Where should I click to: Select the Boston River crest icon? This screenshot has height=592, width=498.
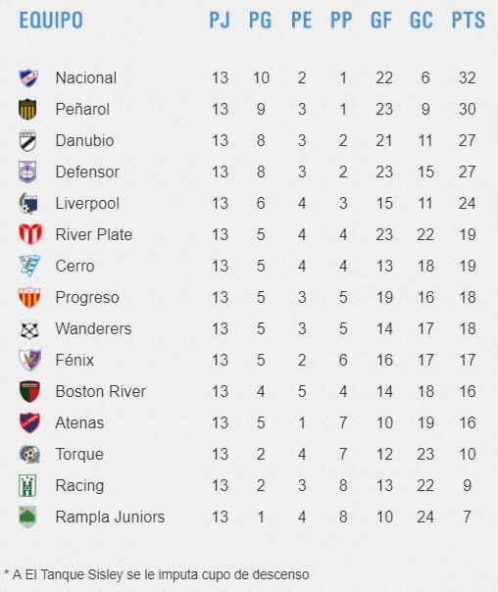[x=29, y=391]
